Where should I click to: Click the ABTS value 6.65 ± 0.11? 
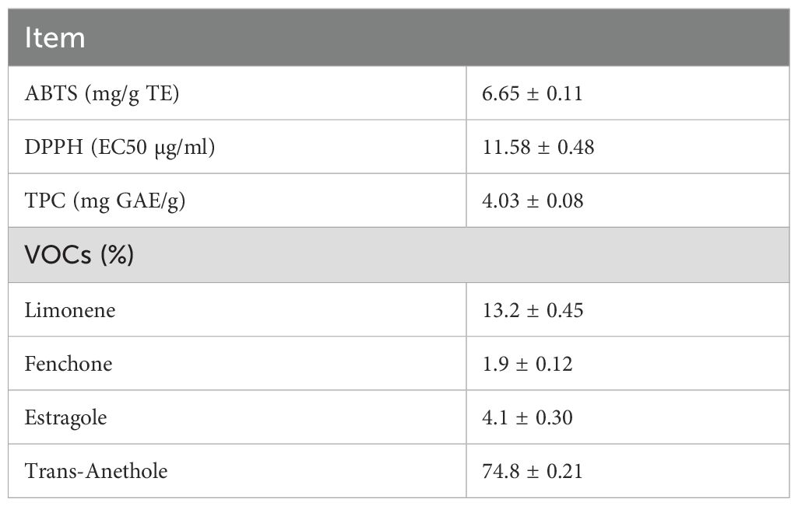click(x=533, y=93)
